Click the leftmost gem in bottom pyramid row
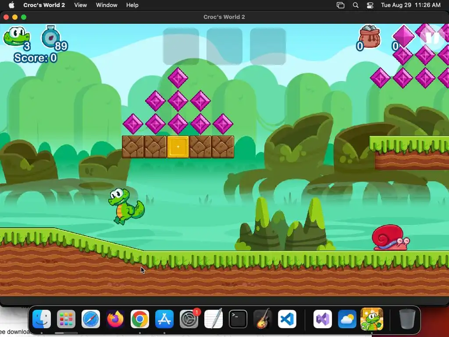449x337 pixels. [133, 124]
